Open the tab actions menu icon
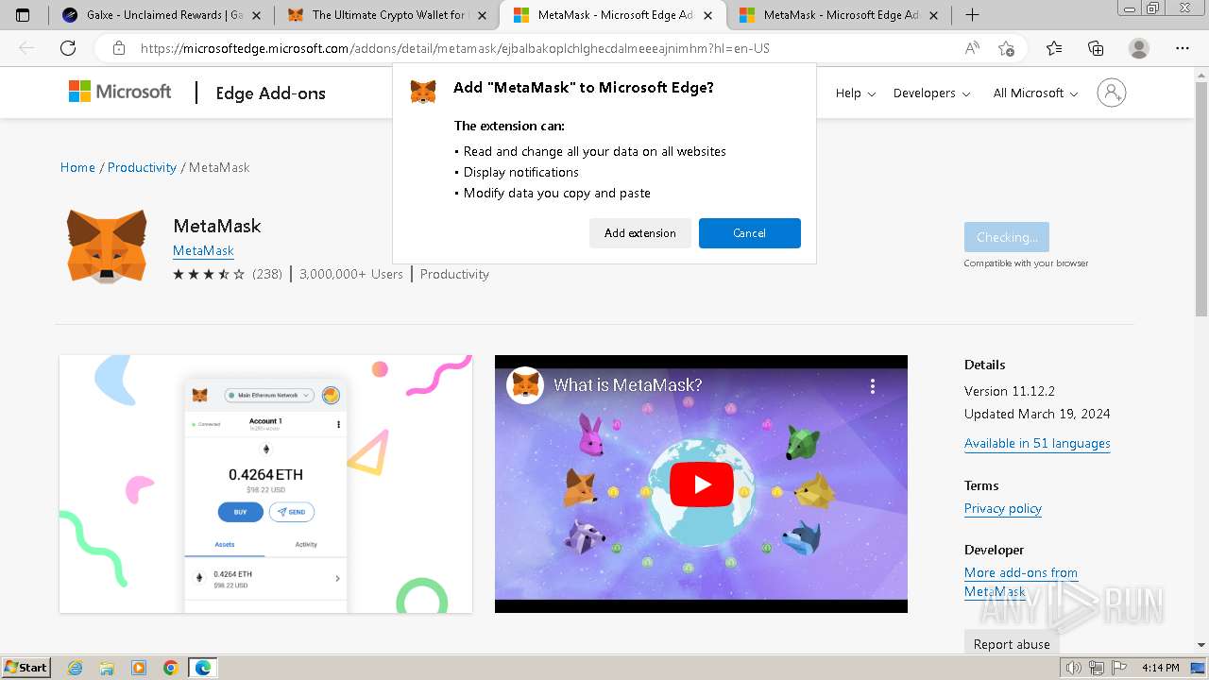 [x=24, y=15]
